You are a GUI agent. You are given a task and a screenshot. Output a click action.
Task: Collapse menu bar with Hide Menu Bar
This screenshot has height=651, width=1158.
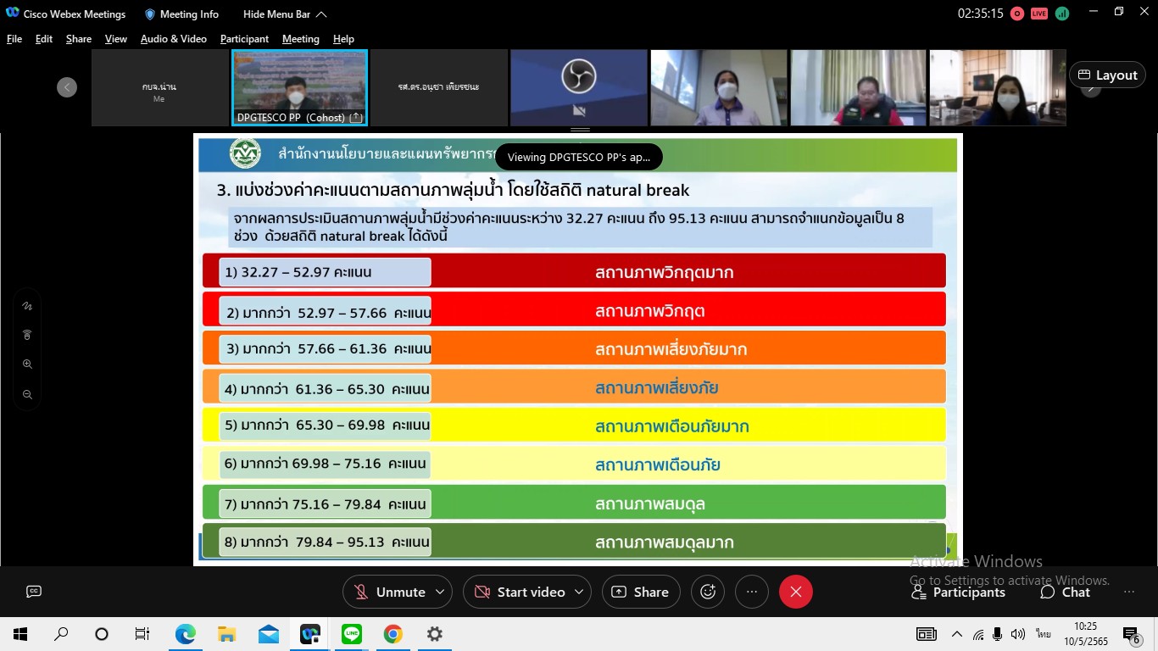pyautogui.click(x=284, y=14)
